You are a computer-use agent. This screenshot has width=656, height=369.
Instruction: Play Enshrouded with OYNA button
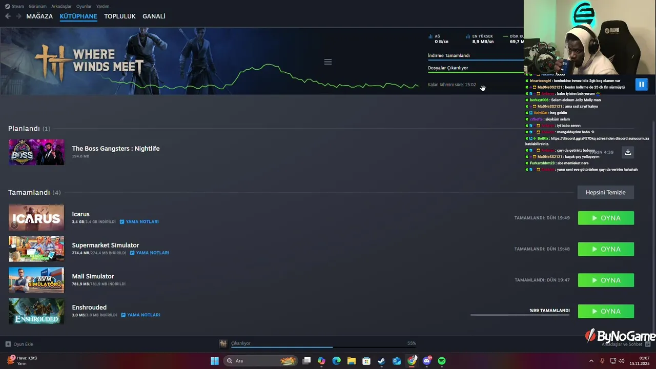click(x=606, y=312)
